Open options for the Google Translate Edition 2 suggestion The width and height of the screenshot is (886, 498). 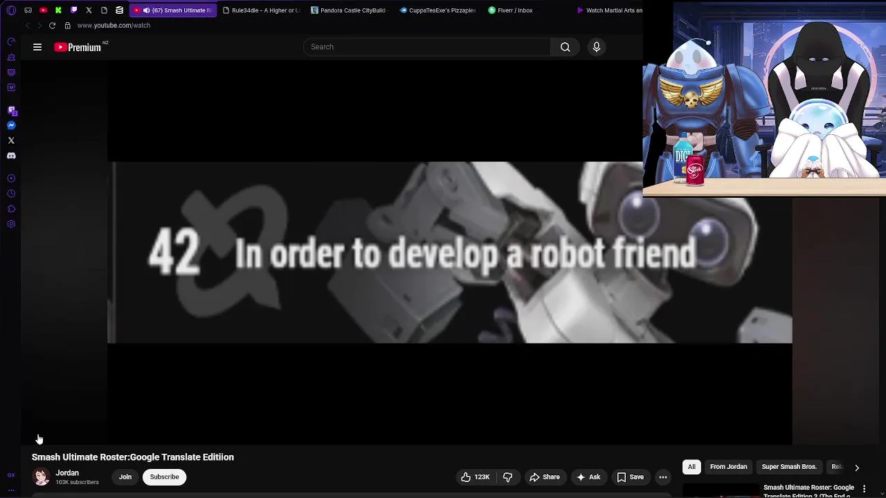864,489
